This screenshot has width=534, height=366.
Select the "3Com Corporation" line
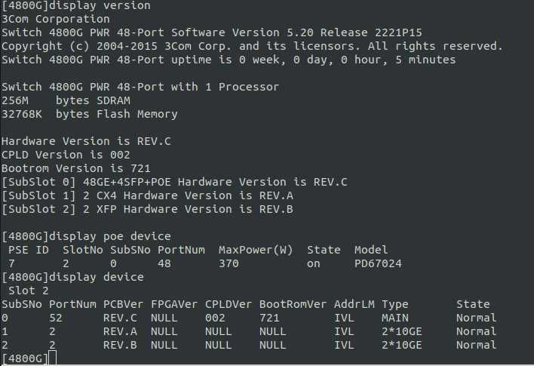55,19
